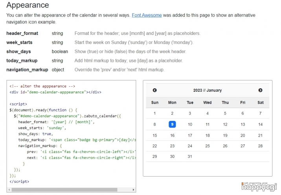
Task: Select January 21 in the calendar
Action: click(x=261, y=135)
